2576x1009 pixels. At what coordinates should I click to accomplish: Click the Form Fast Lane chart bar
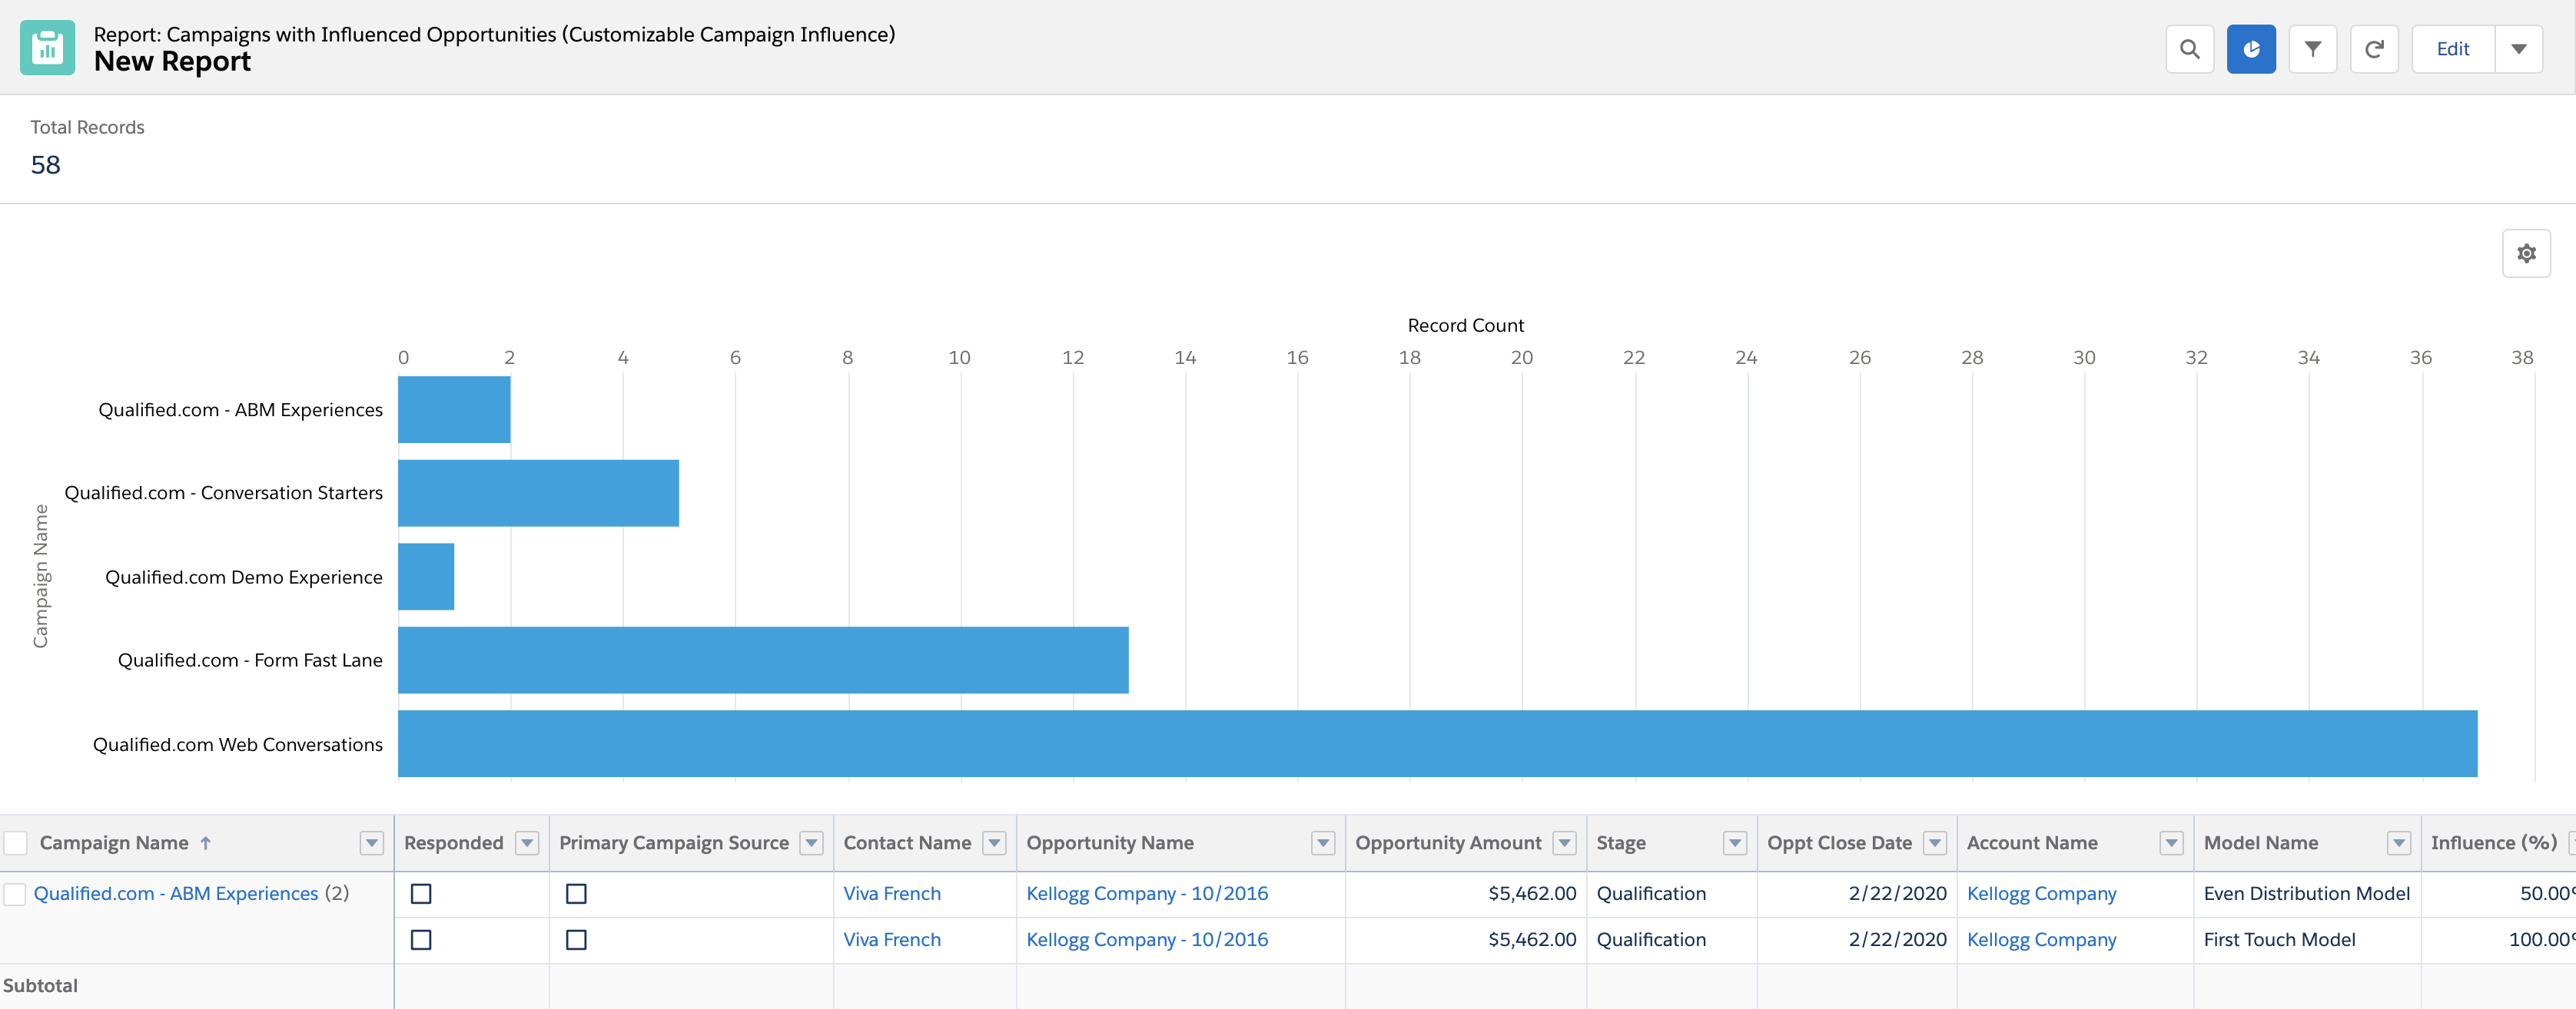[x=763, y=660]
